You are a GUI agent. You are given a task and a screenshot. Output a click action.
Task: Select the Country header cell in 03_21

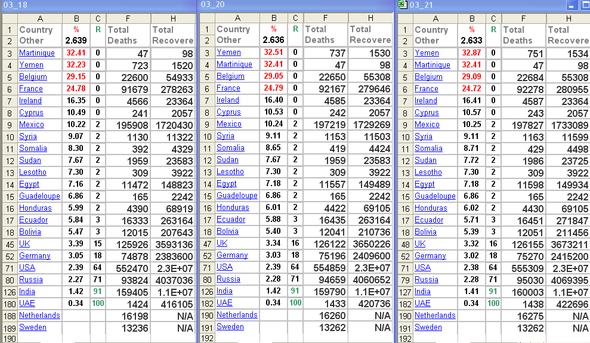pyautogui.click(x=435, y=30)
